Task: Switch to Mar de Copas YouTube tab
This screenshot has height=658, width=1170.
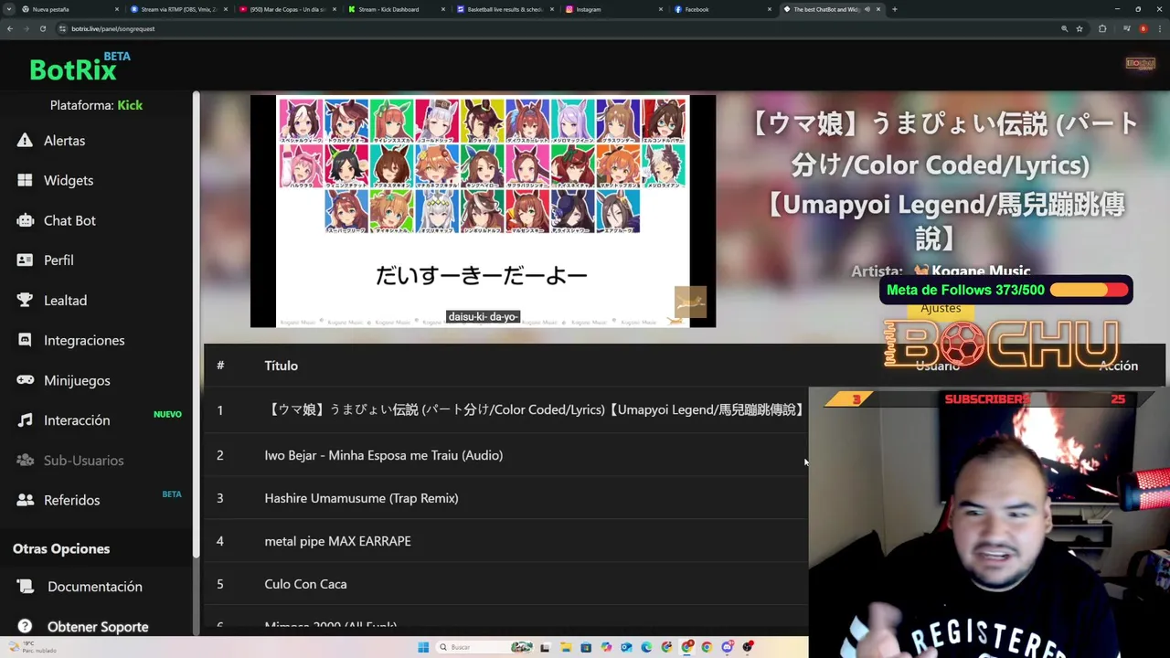Action: tap(286, 9)
